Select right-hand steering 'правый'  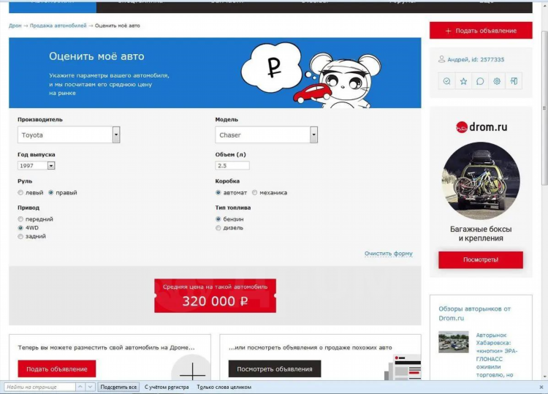(51, 193)
